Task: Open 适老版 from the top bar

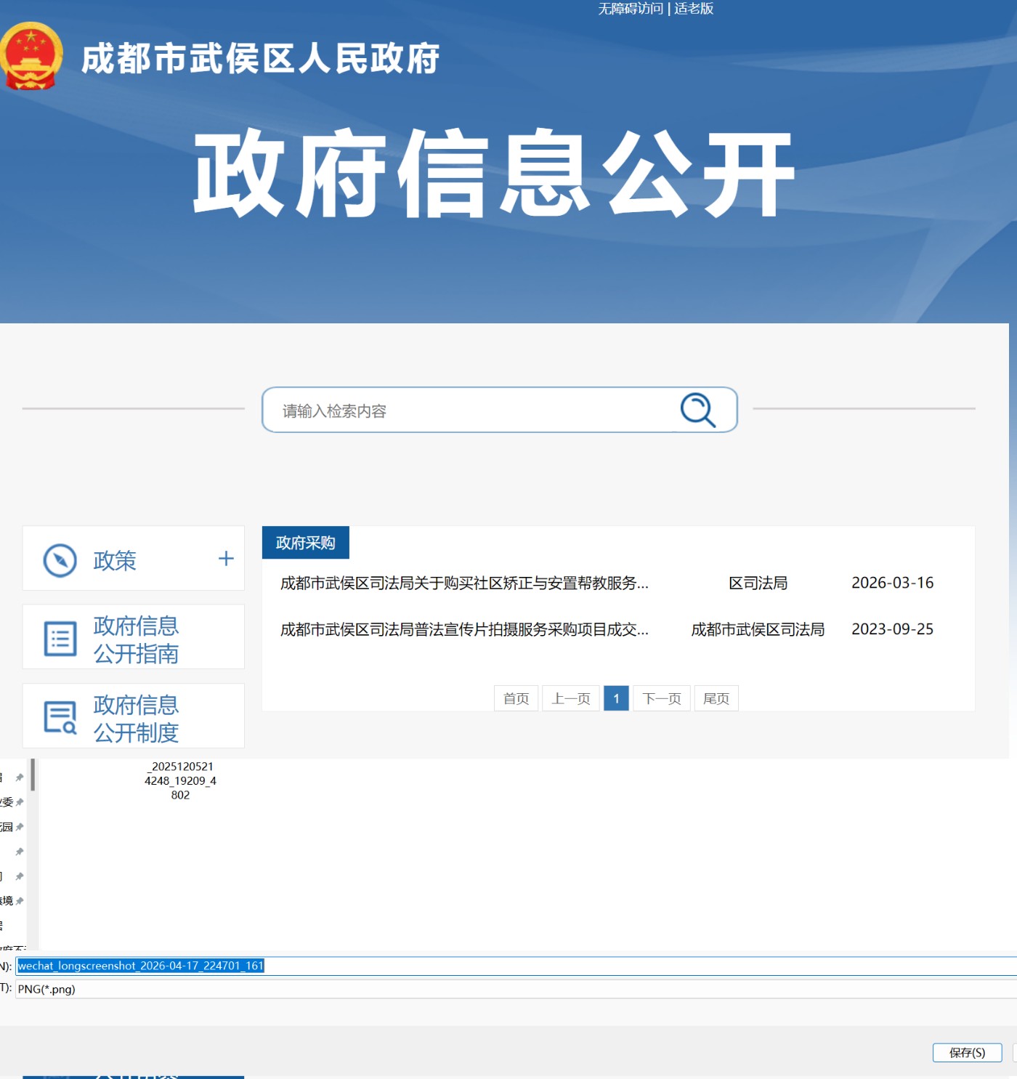Action: click(x=692, y=9)
